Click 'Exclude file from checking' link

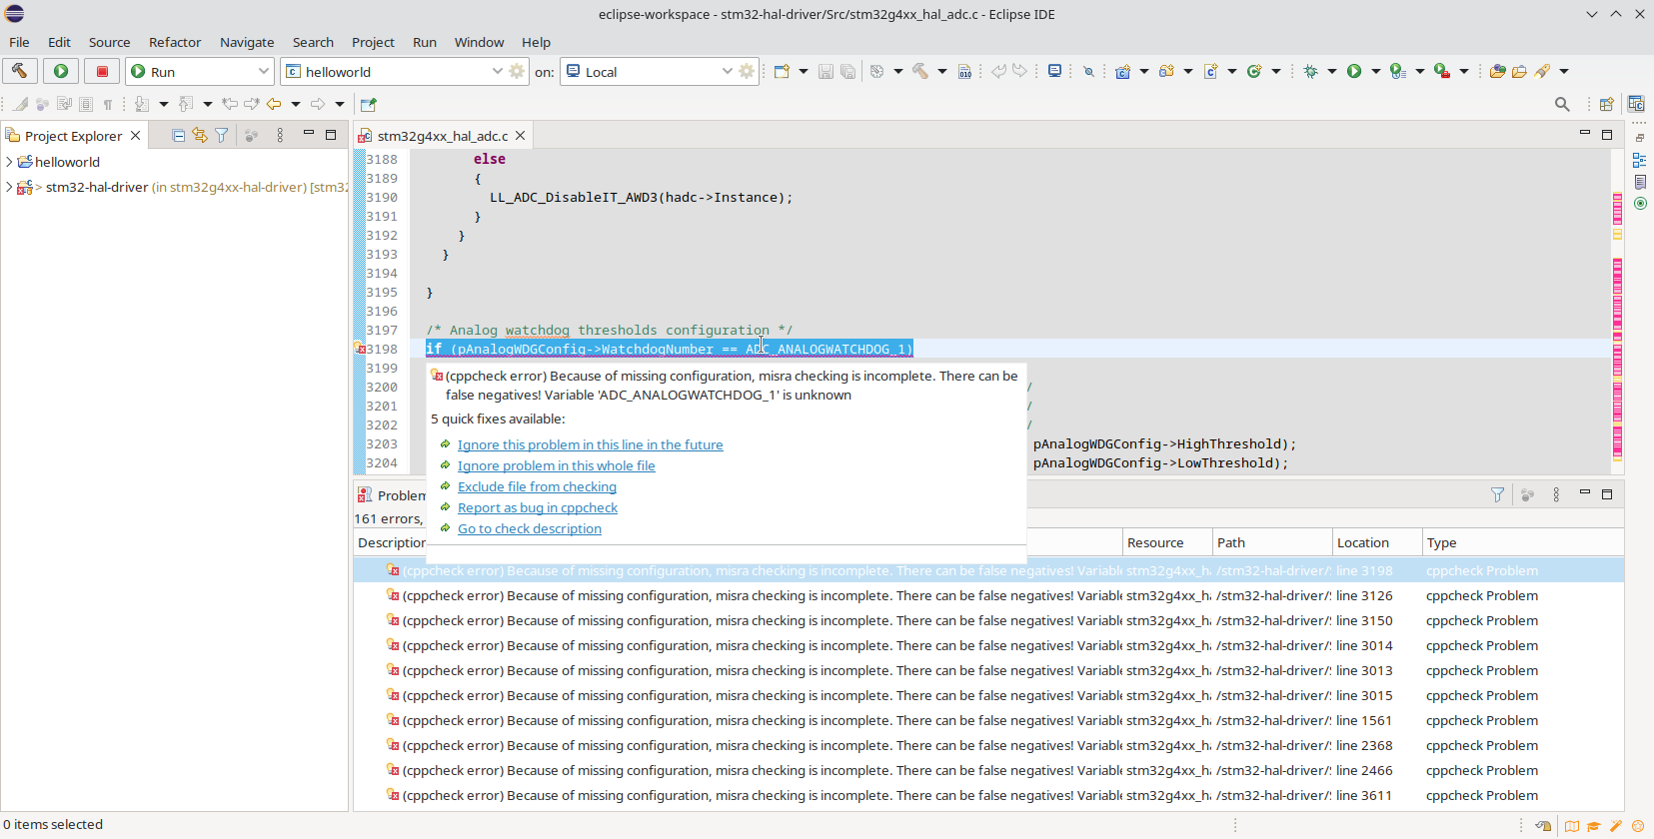coord(537,487)
